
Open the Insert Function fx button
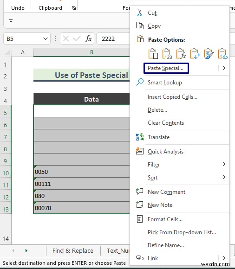tap(88, 38)
